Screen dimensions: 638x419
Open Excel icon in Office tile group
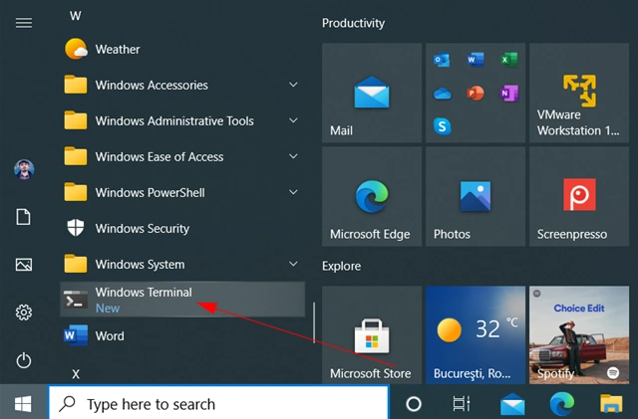click(508, 60)
